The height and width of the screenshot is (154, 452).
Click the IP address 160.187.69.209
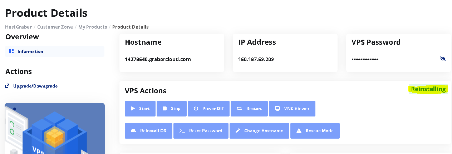pyautogui.click(x=256, y=59)
